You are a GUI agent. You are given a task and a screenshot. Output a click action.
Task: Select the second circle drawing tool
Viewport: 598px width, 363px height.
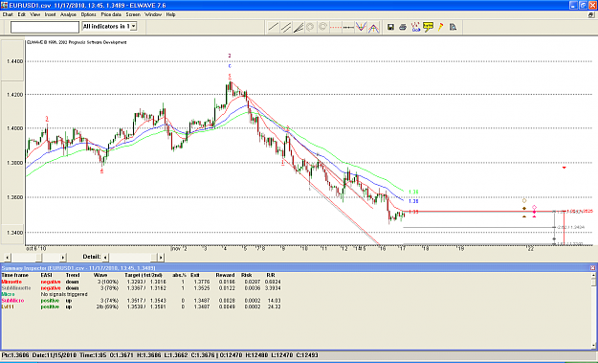tap(323, 27)
